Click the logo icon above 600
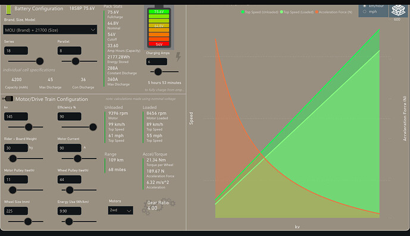The width and height of the screenshot is (410, 236). click(398, 11)
